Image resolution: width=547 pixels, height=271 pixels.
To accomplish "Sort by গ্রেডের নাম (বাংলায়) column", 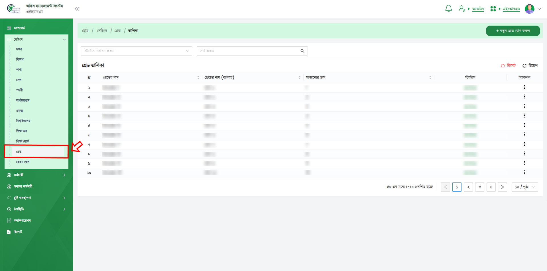I will pyautogui.click(x=300, y=77).
